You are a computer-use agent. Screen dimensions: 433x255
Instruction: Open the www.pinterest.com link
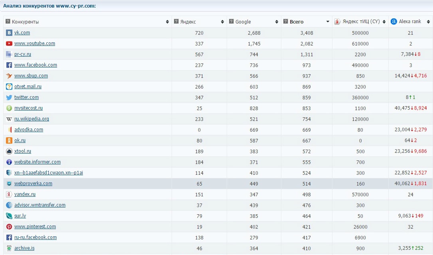tap(35, 227)
